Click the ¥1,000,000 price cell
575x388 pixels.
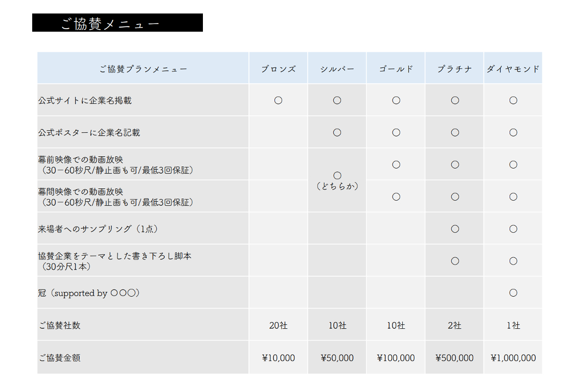coord(513,358)
